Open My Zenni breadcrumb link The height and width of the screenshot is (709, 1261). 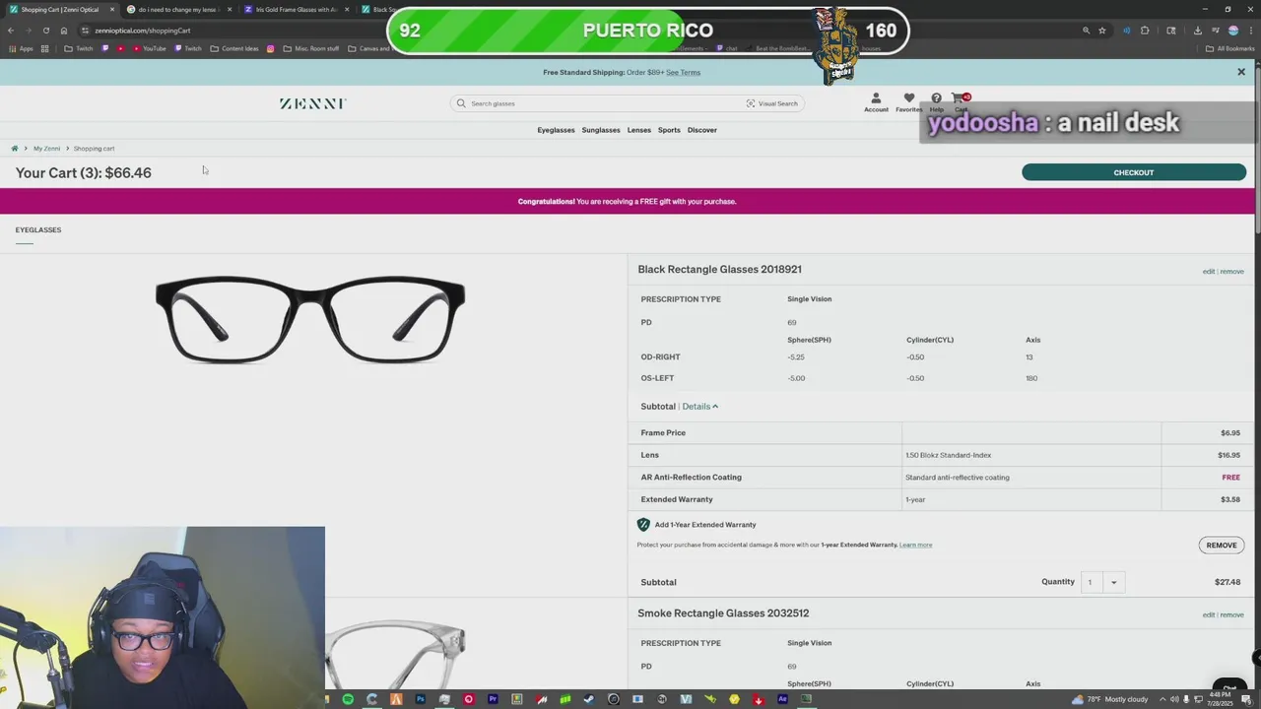click(46, 149)
